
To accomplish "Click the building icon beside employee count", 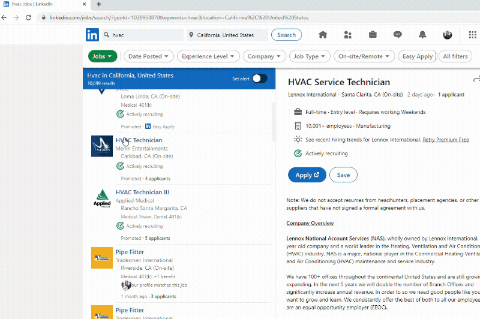I will click(298, 126).
